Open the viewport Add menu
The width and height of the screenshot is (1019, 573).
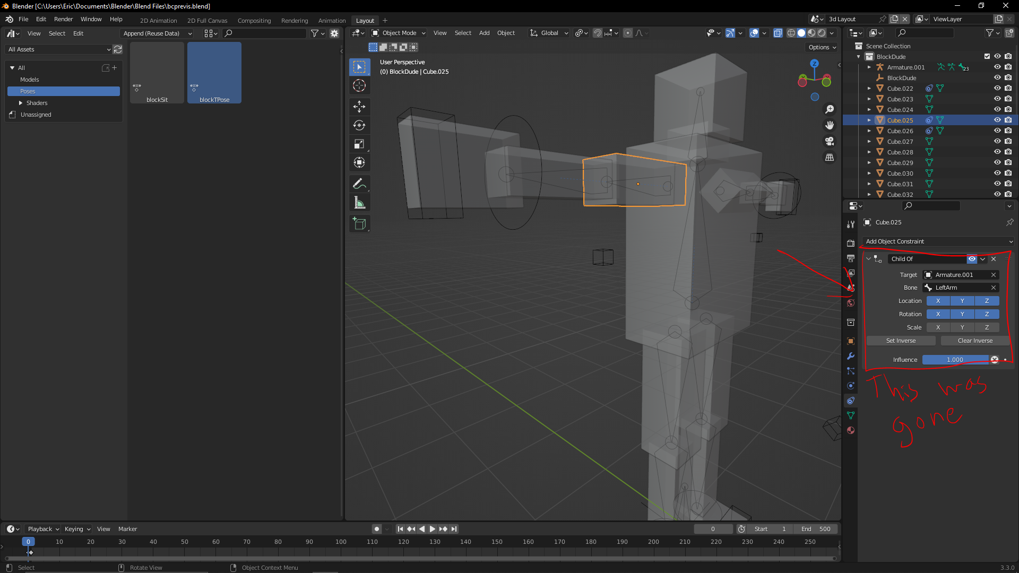484,33
